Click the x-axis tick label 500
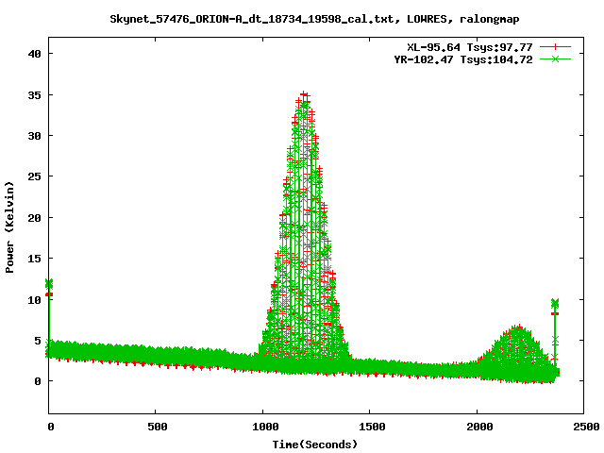The image size is (604, 453). [158, 427]
